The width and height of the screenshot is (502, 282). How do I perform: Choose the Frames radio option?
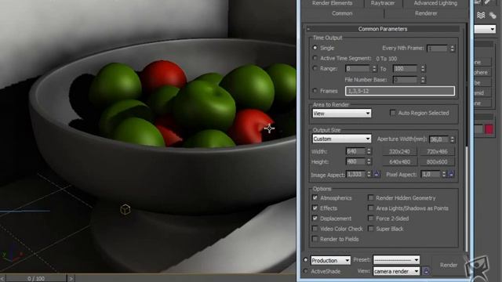pyautogui.click(x=315, y=91)
